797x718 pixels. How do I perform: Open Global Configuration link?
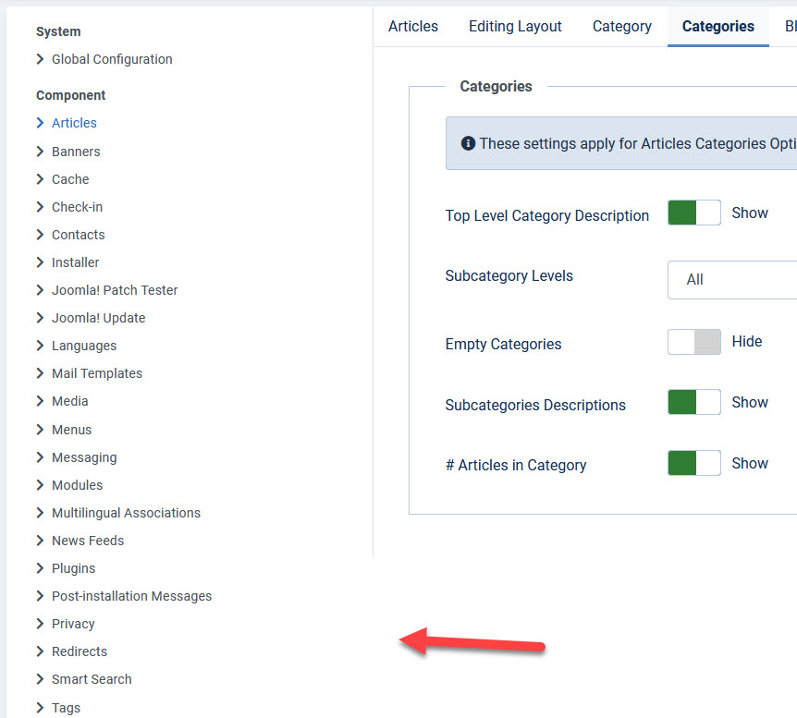pos(112,59)
